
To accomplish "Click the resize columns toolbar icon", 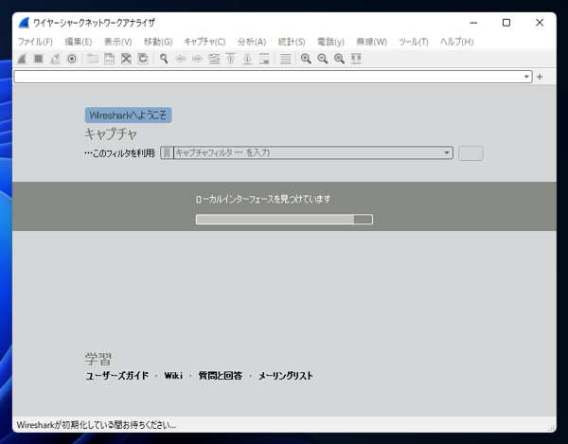I will click(356, 59).
